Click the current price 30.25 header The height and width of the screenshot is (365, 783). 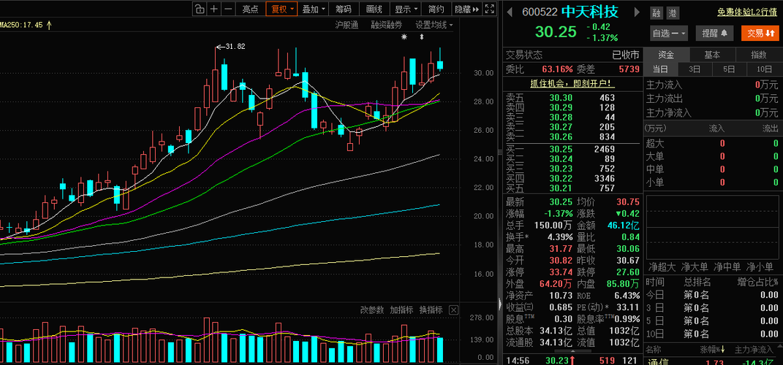556,32
